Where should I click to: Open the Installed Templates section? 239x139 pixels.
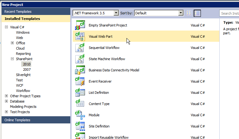(36, 19)
